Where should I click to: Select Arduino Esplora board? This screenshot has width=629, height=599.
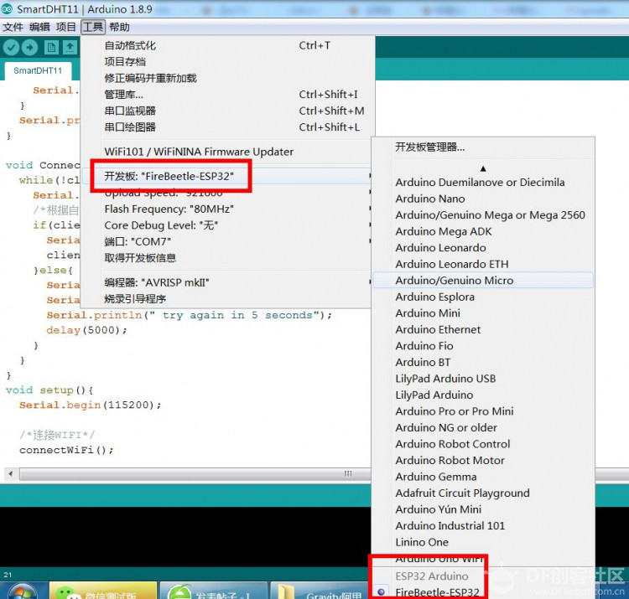pos(483,297)
